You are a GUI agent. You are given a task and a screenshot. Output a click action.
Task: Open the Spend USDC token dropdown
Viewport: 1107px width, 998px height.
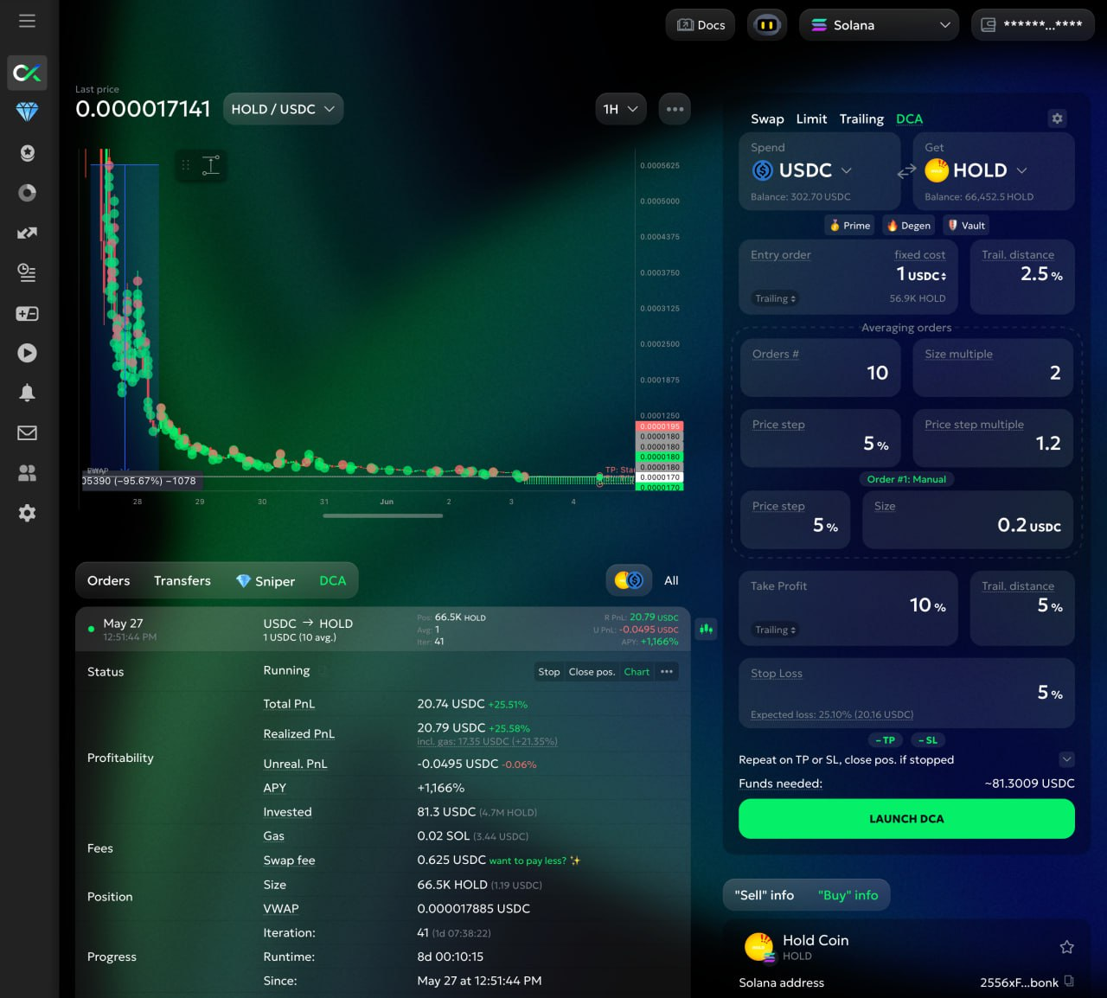[802, 171]
